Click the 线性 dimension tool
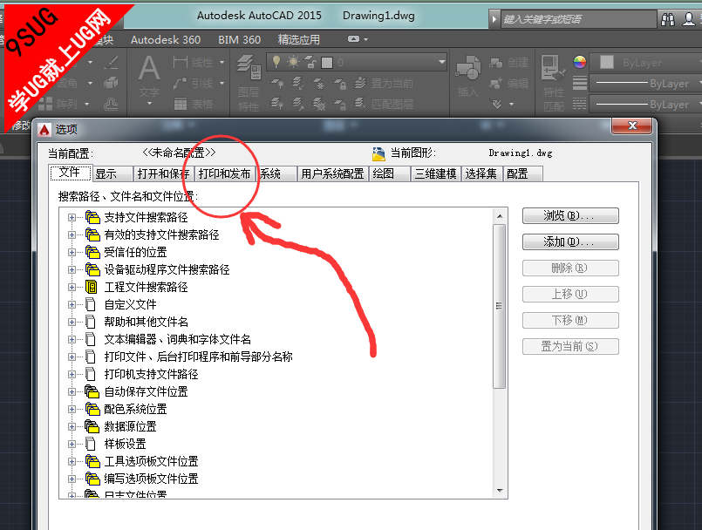Screen dimensions: 702x530 pyautogui.click(x=194, y=62)
